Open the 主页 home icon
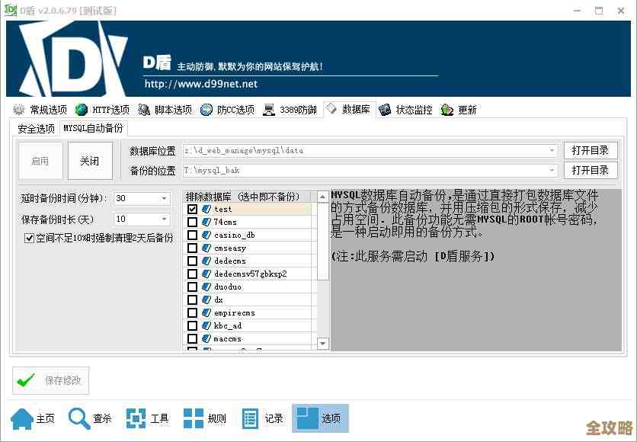This screenshot has width=637, height=442. click(22, 418)
